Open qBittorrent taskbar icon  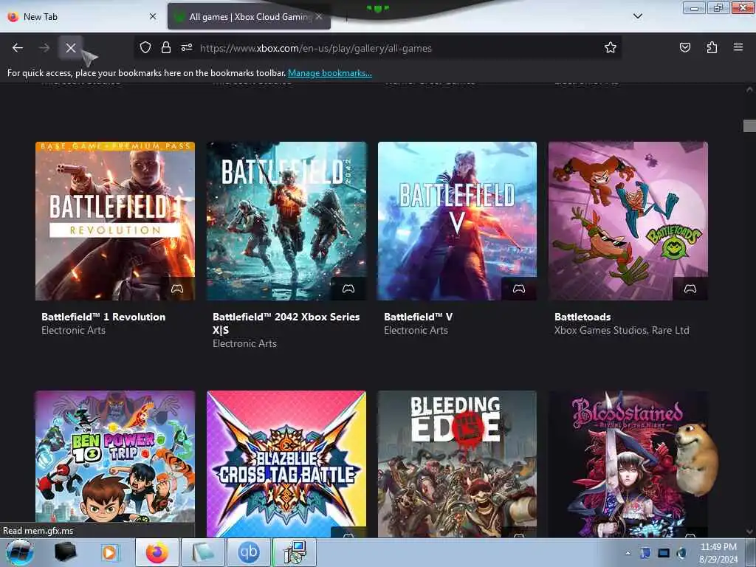coord(248,552)
